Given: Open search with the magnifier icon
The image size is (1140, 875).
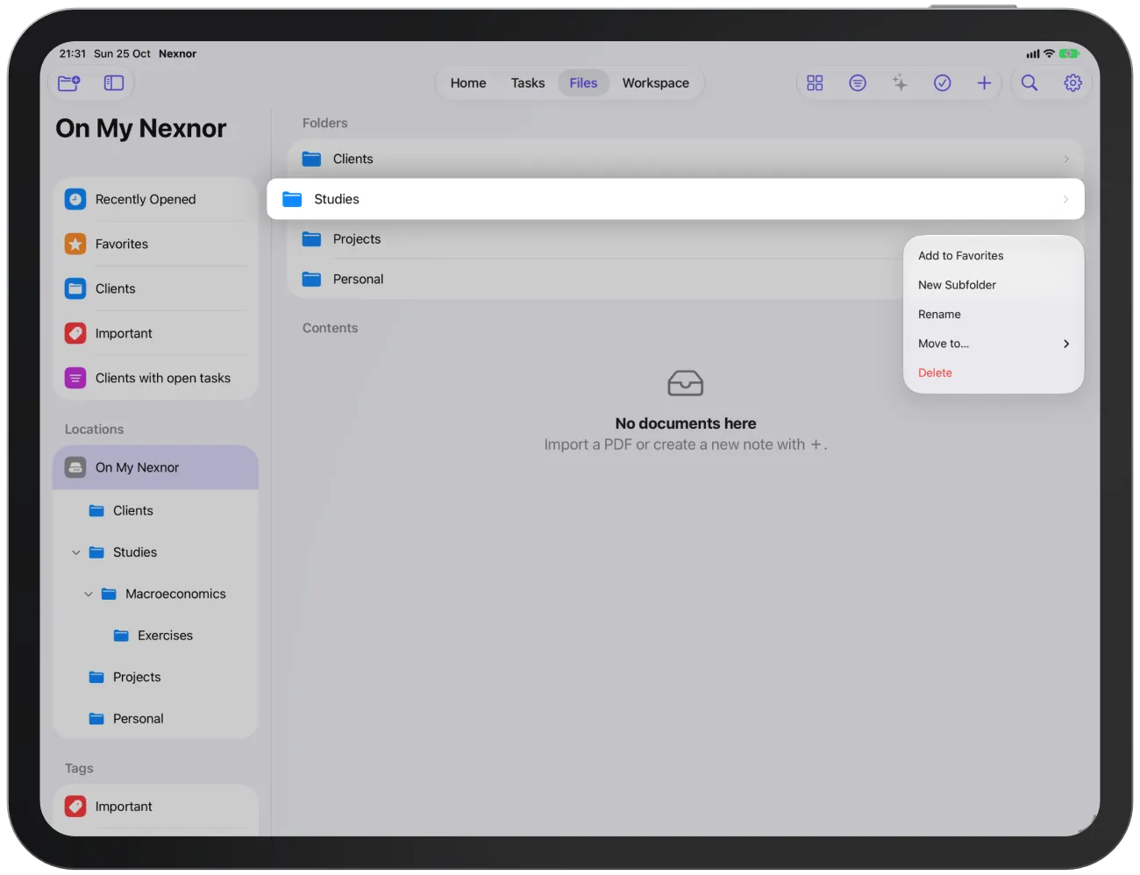Looking at the screenshot, I should [1030, 83].
